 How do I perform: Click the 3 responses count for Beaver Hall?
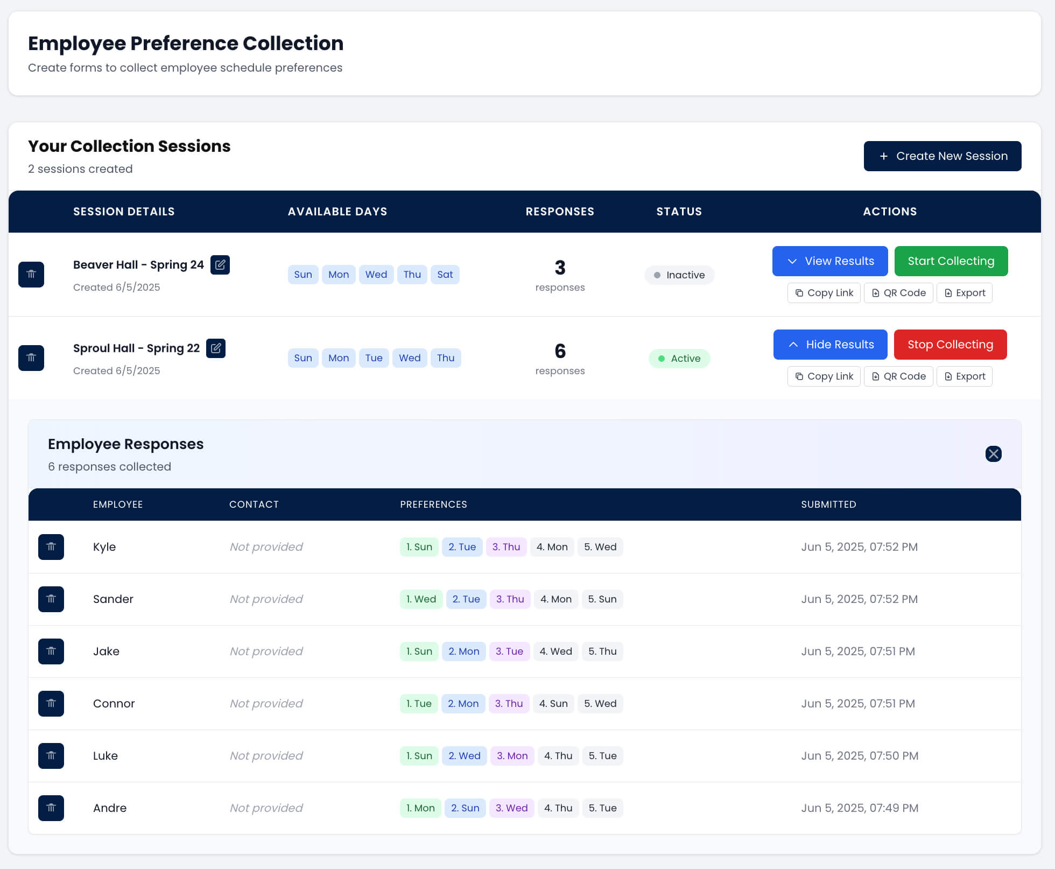pos(560,275)
